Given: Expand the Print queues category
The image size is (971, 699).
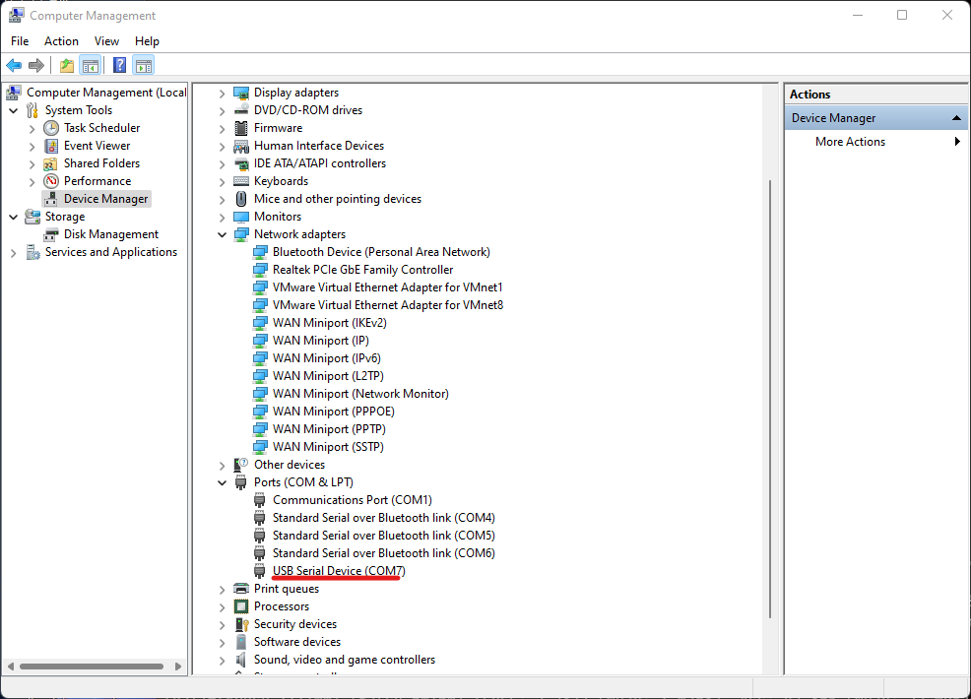Looking at the screenshot, I should click(222, 590).
